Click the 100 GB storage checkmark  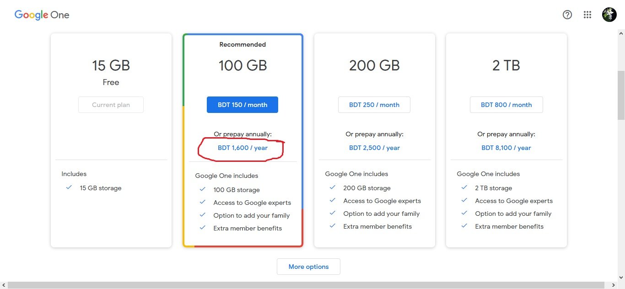tap(202, 189)
